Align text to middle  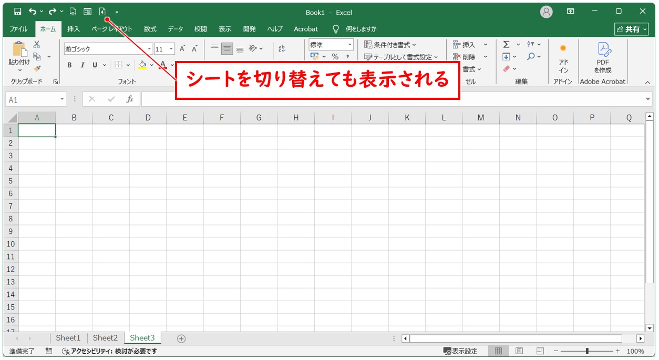227,49
